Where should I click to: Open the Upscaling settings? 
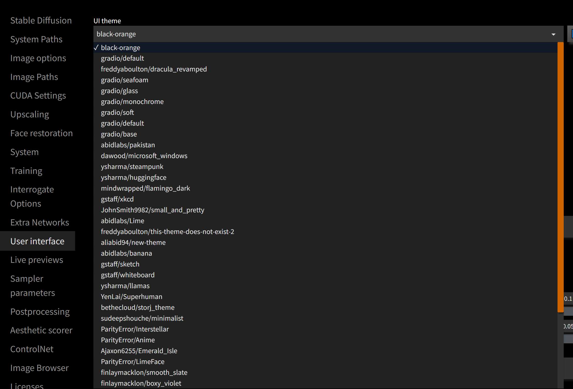[30, 115]
